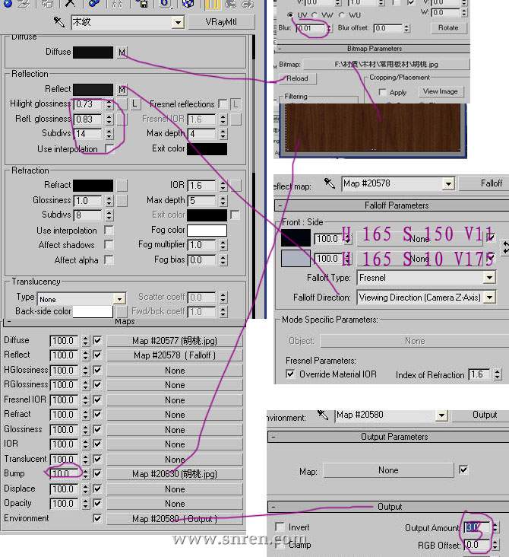Click the Swap Front/Side colors arrow icon

point(506,247)
